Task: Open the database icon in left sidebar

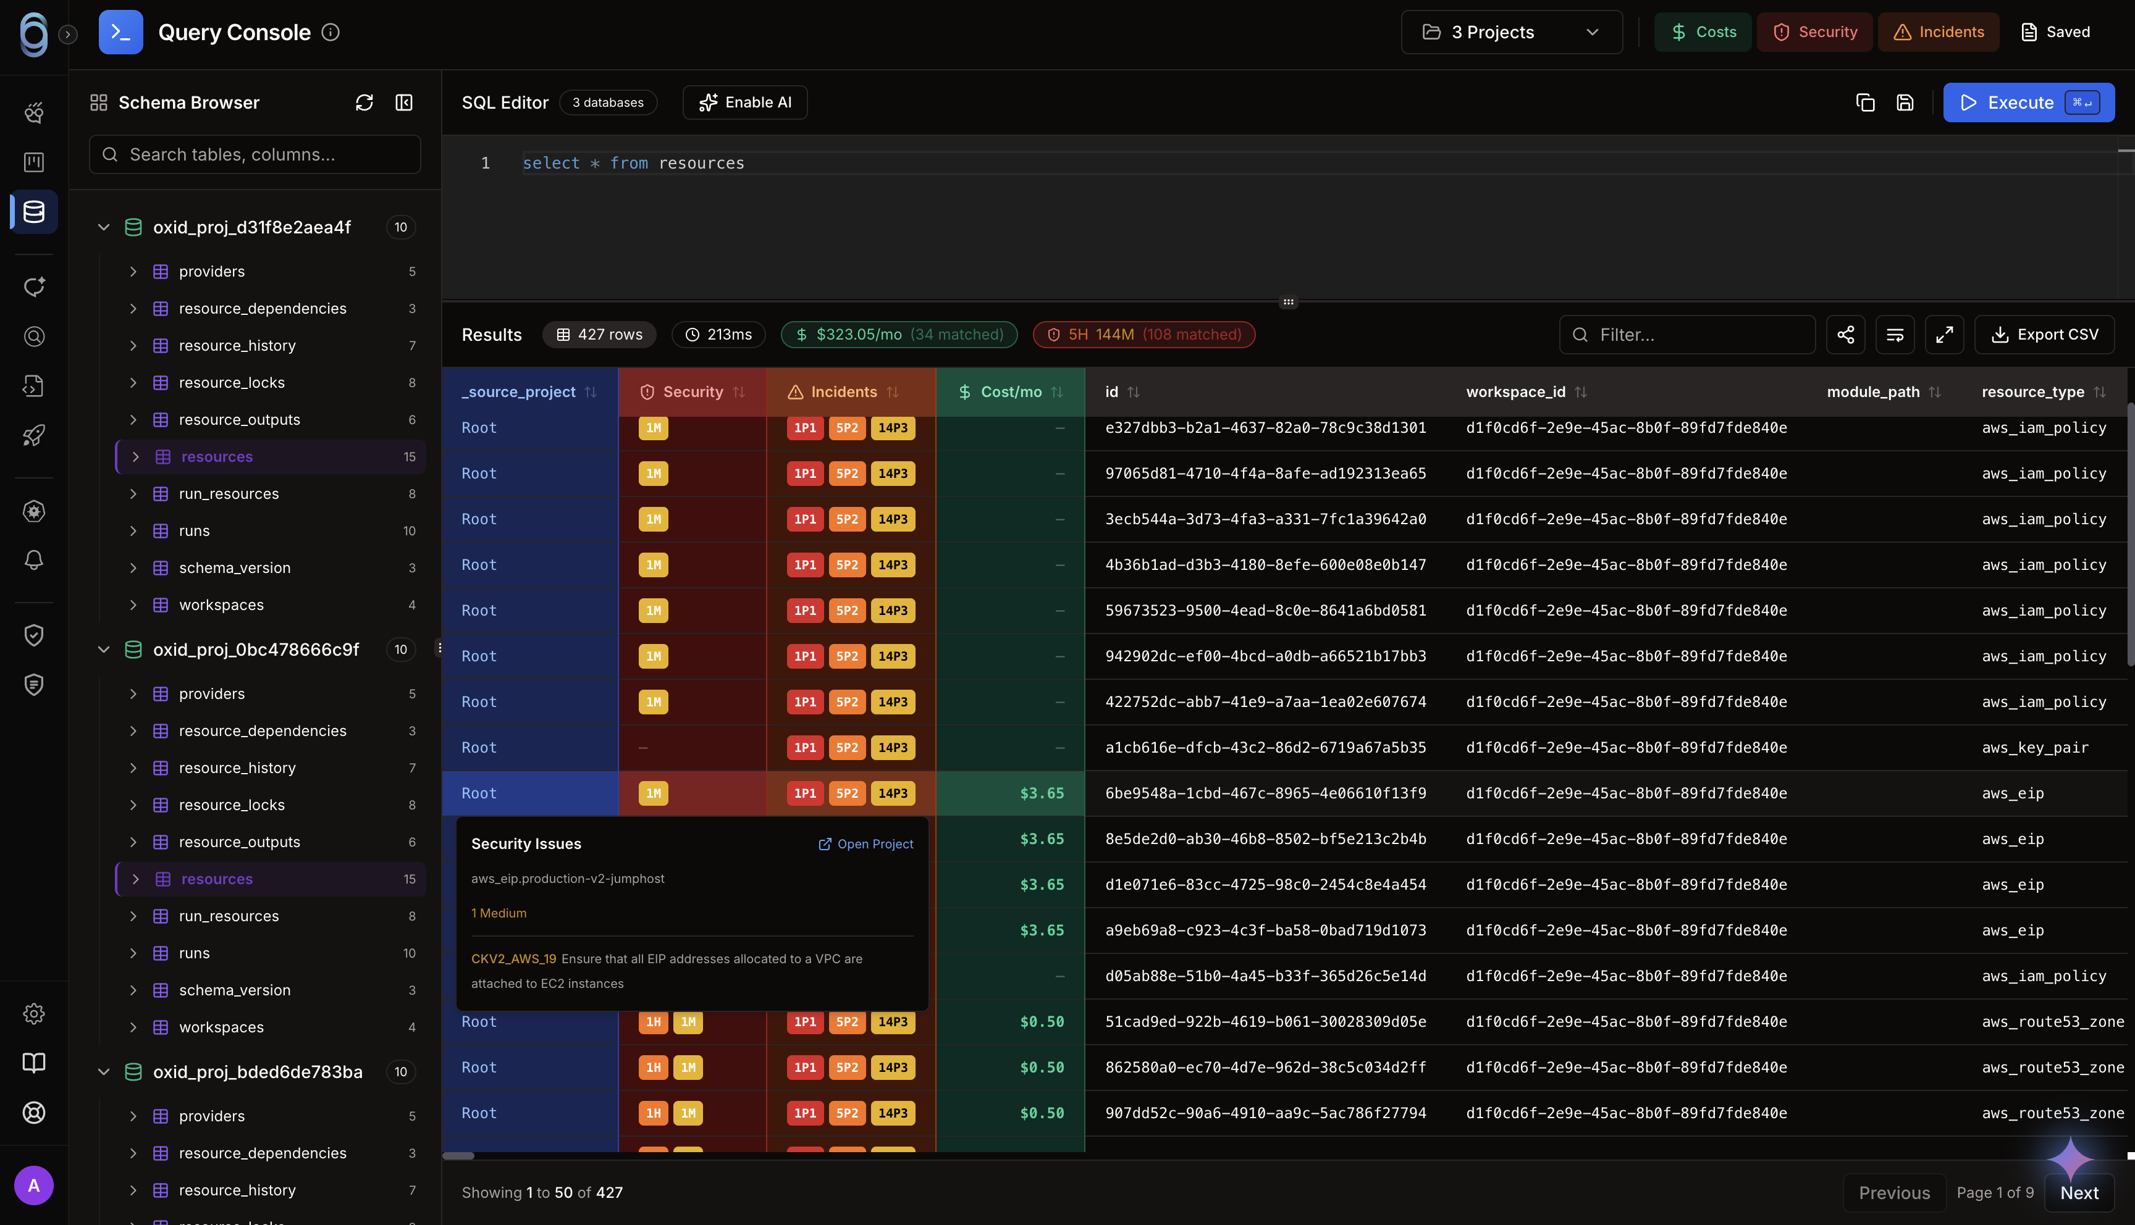Action: point(33,211)
